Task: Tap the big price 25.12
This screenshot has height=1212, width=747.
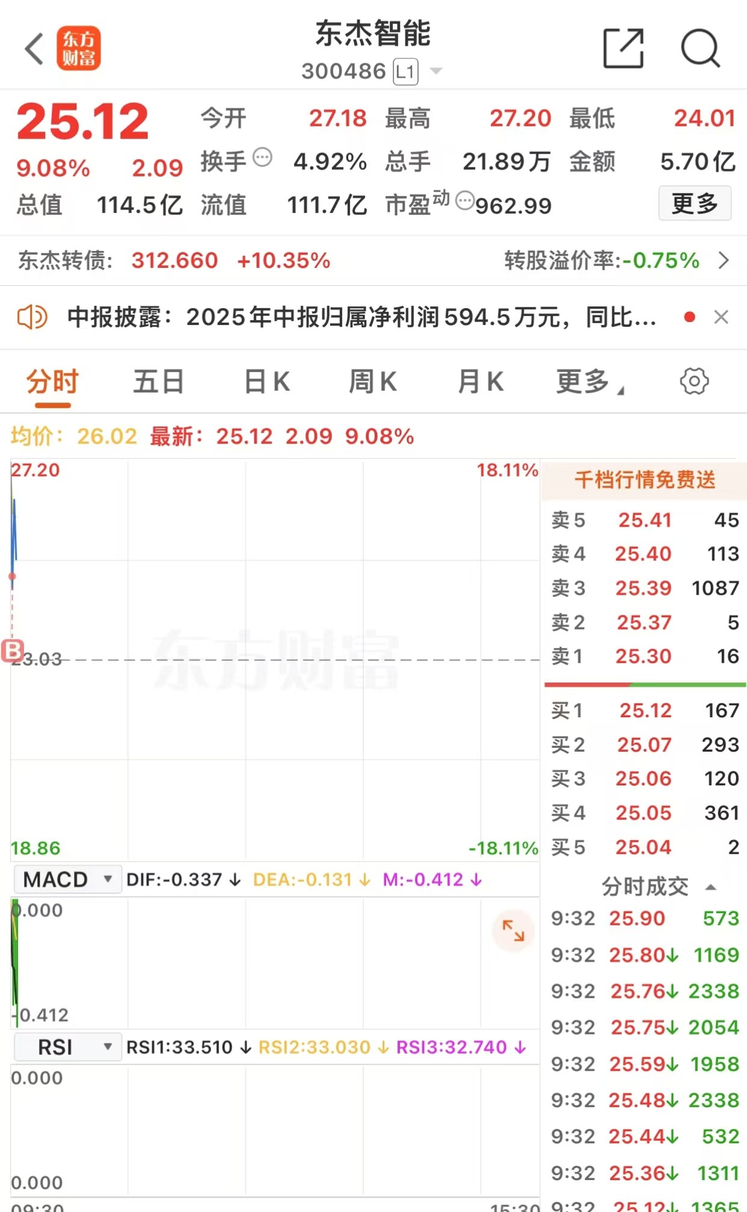Action: tap(82, 122)
